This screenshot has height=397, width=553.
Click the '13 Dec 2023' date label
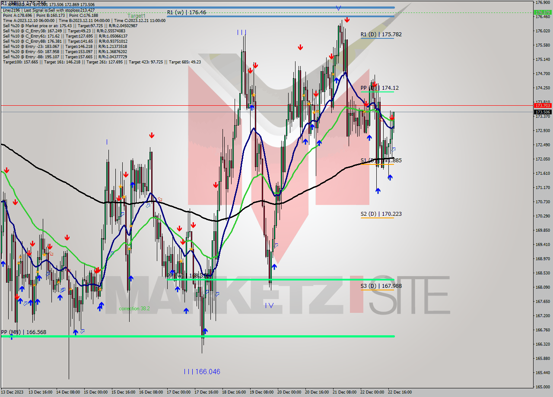(x=12, y=392)
